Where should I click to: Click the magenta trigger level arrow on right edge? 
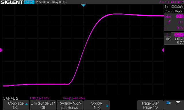coord(163,50)
